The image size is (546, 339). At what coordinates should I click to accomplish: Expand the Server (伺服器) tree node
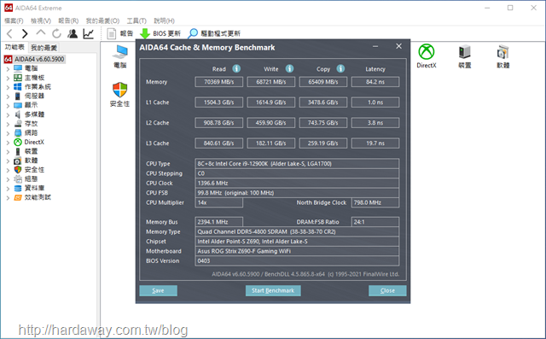[8, 96]
